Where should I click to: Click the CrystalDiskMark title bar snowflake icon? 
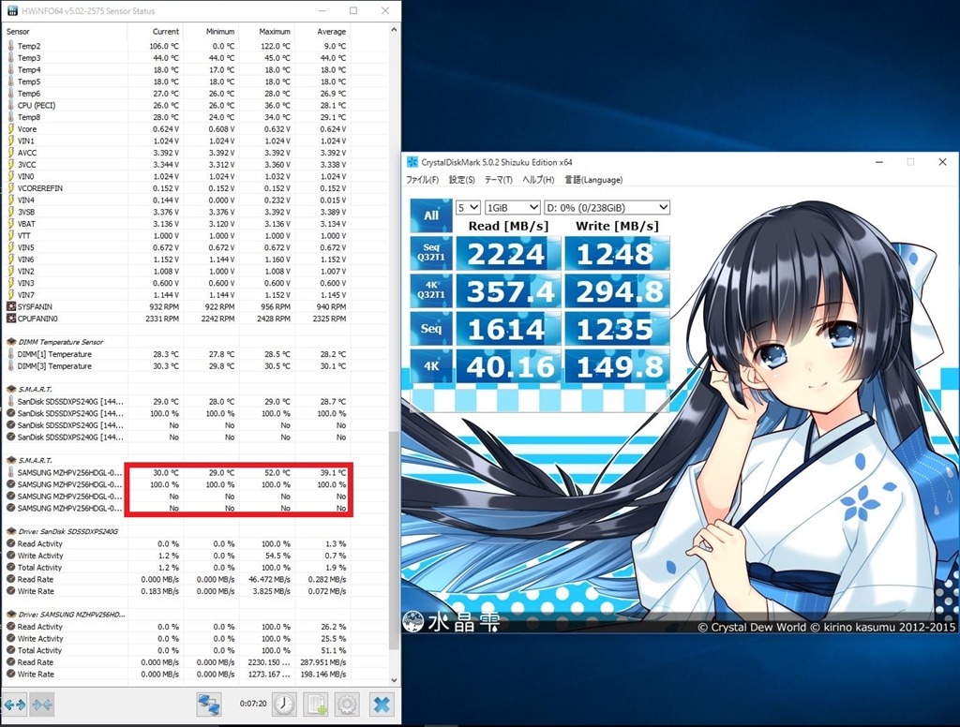click(412, 162)
